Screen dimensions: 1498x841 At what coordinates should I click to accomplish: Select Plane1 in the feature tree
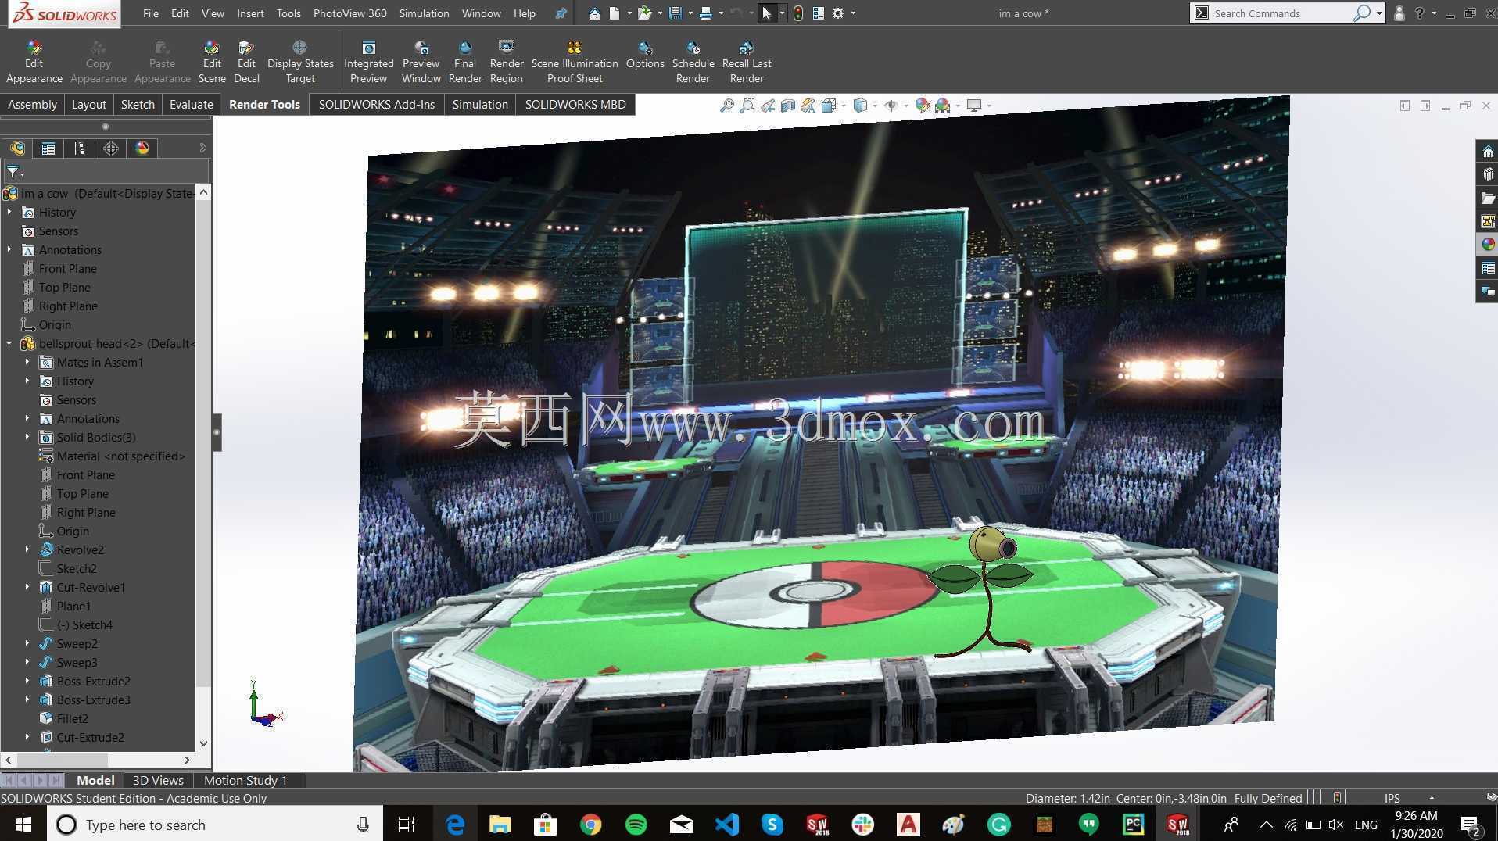click(x=73, y=606)
